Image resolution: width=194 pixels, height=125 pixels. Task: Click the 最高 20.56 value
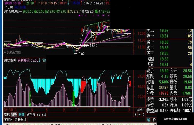(187, 76)
